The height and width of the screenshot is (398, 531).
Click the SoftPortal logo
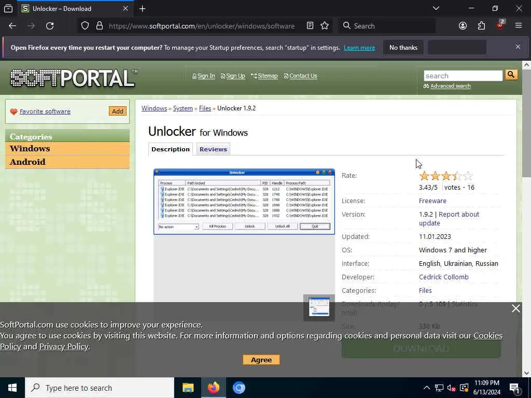click(74, 78)
